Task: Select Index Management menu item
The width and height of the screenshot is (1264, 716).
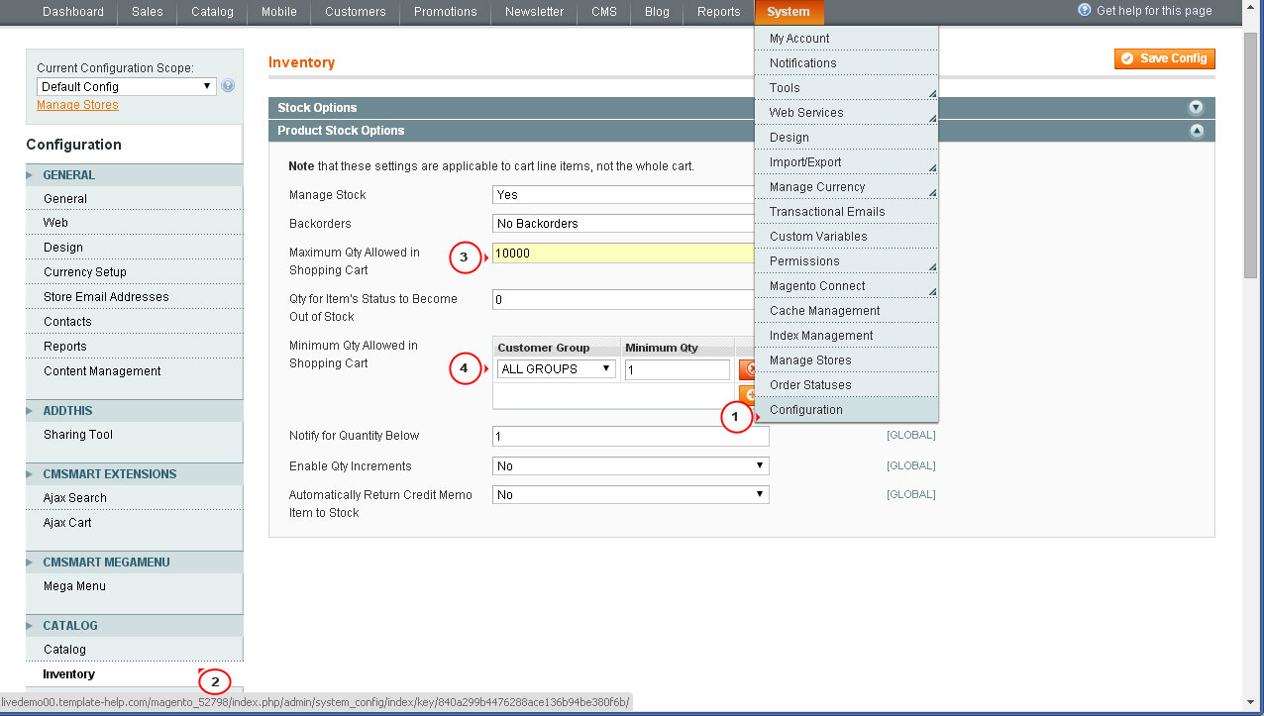Action: (x=846, y=336)
